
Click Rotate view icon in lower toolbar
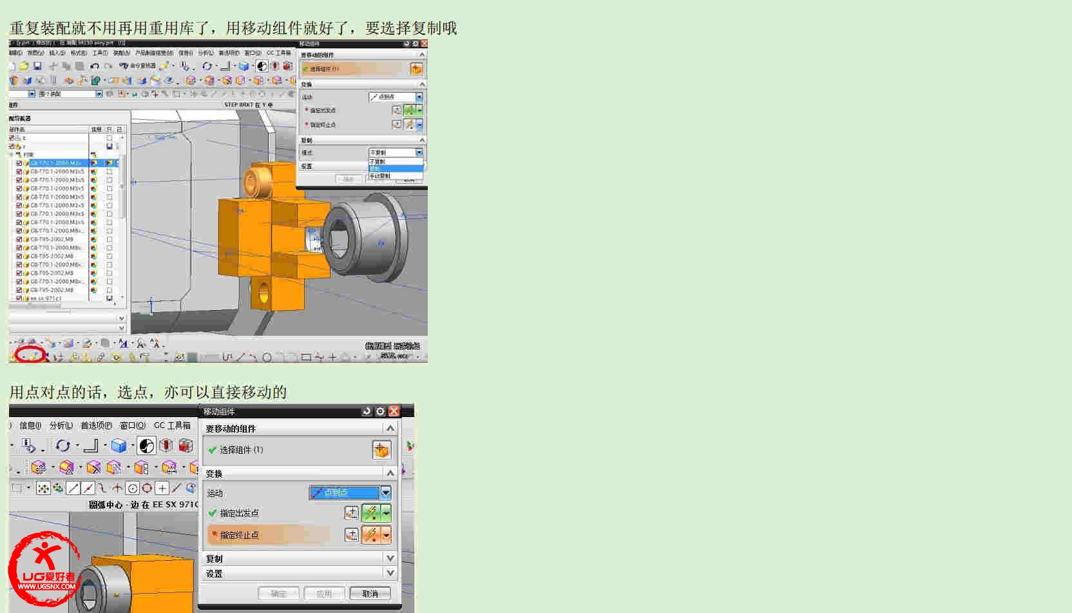[62, 445]
